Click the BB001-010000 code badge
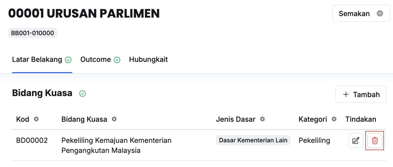Image resolution: width=393 pixels, height=167 pixels. click(x=32, y=33)
